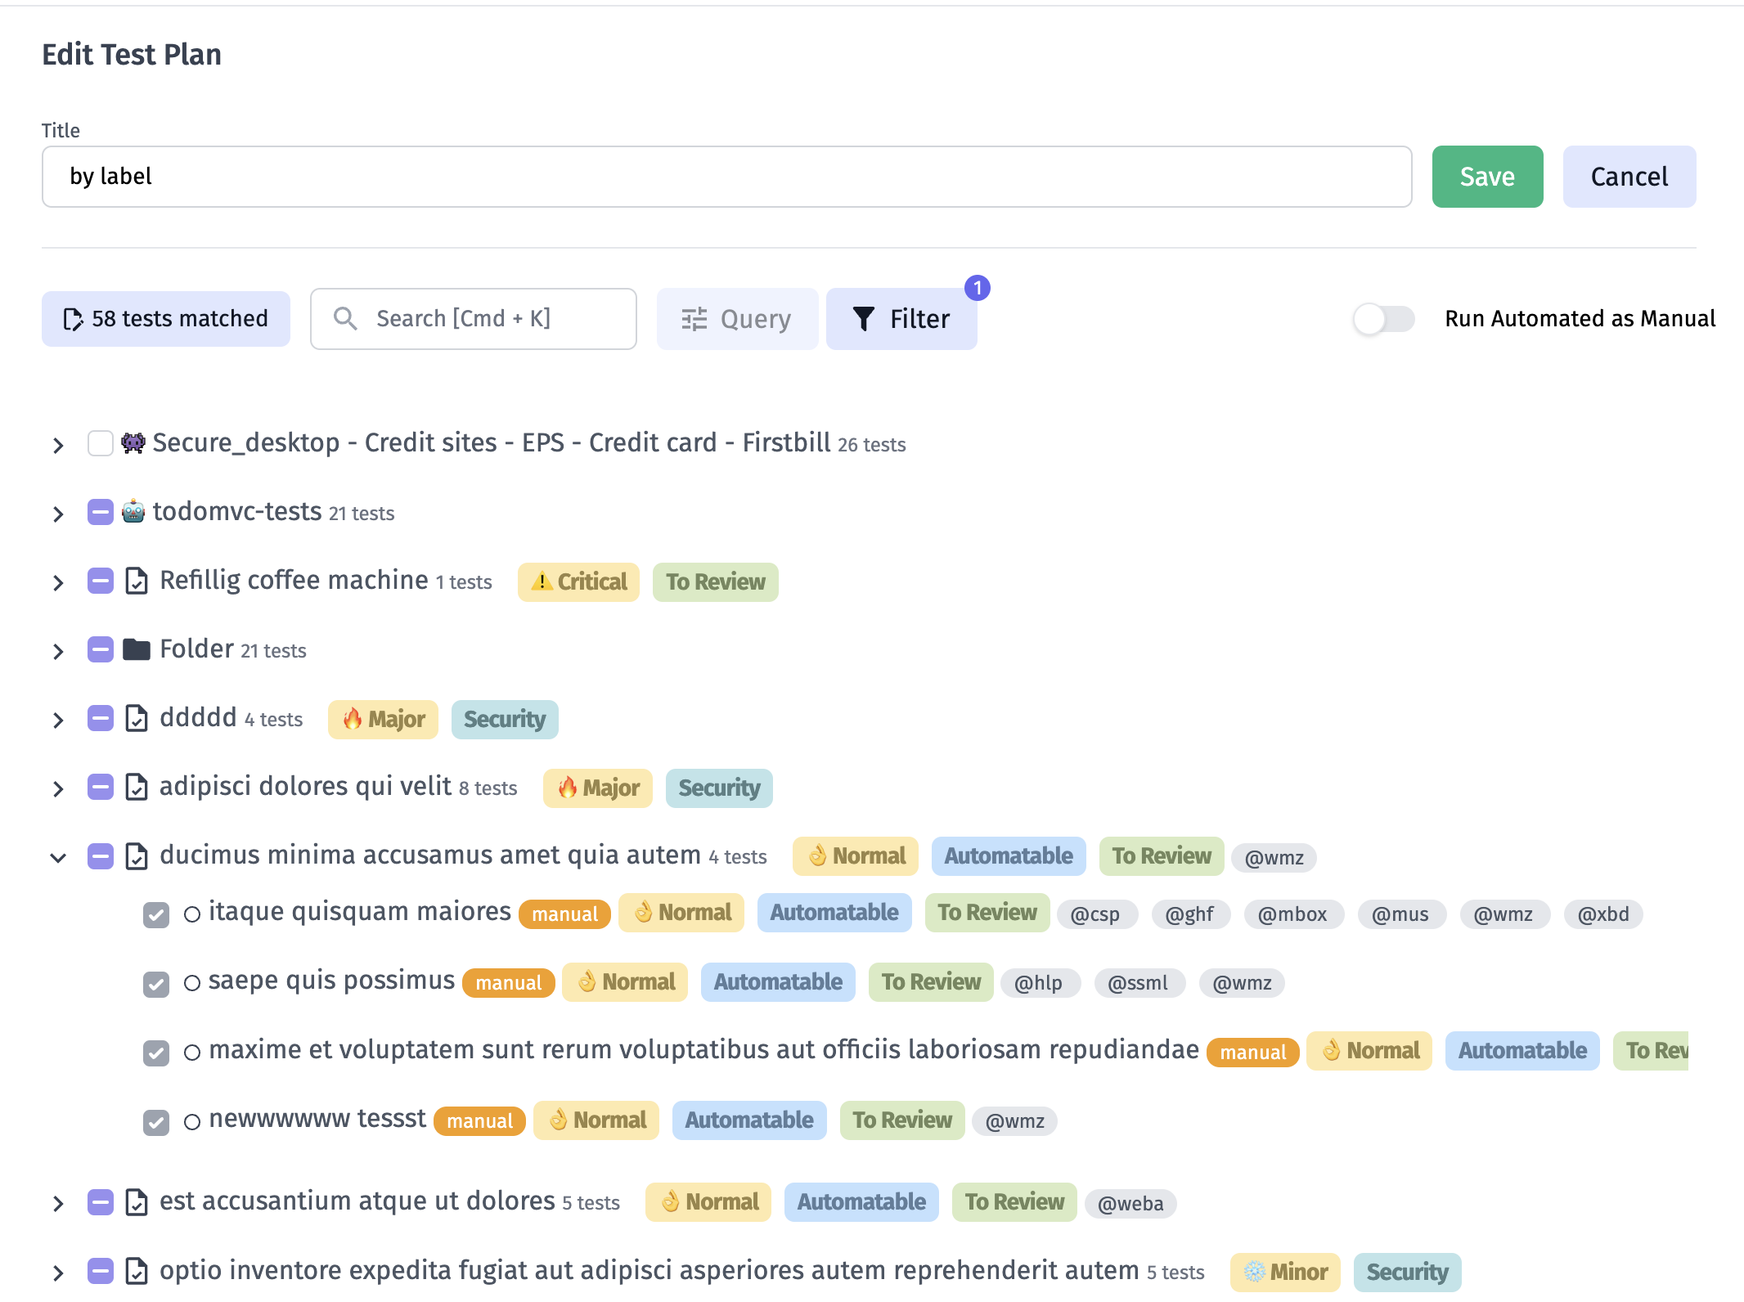This screenshot has height=1302, width=1744.
Task: Click the file icon beside optio inventore expedita
Action: (x=137, y=1272)
